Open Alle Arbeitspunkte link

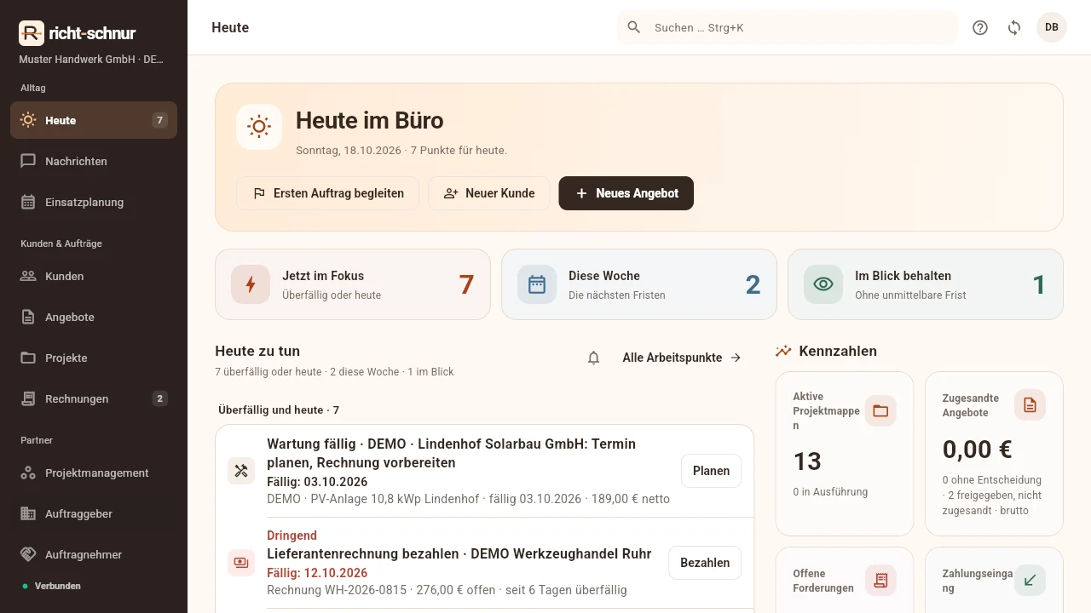pyautogui.click(x=682, y=358)
